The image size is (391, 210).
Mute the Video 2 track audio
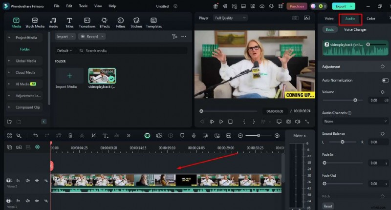coord(27,181)
